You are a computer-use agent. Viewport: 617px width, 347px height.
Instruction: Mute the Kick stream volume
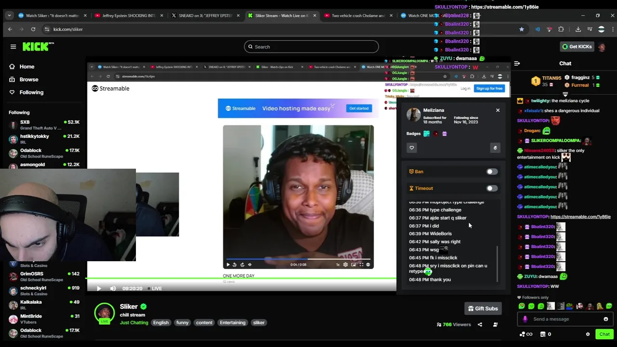[113, 289]
